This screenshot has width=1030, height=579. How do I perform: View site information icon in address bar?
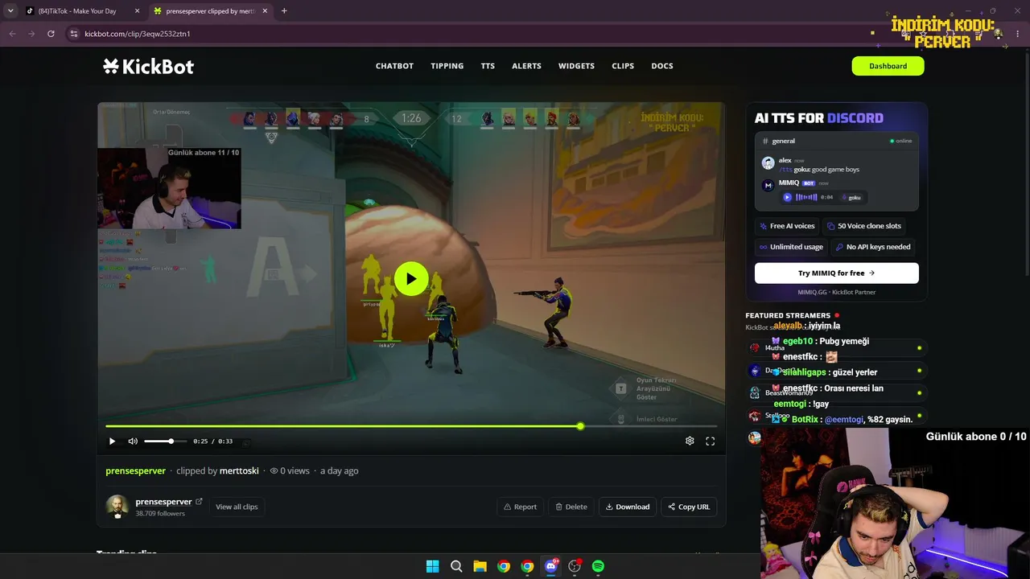point(74,34)
